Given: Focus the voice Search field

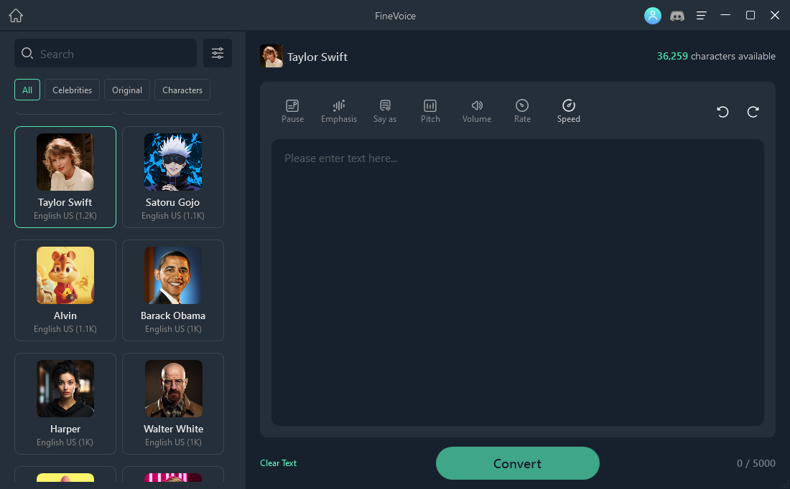Looking at the screenshot, I should tap(106, 53).
